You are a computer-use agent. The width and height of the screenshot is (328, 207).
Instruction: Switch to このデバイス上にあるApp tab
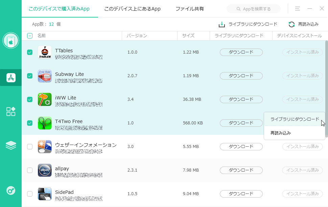[133, 9]
